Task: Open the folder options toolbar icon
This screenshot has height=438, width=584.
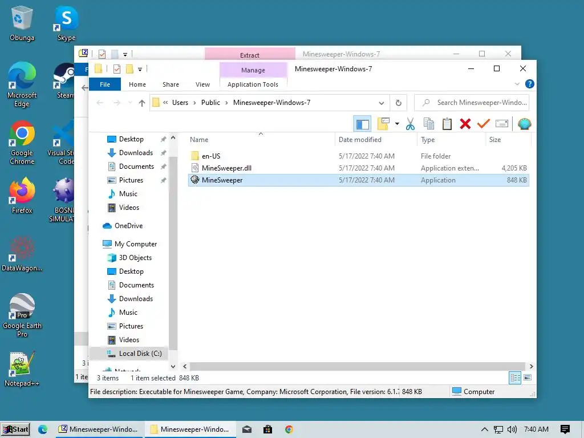Action: (x=383, y=124)
